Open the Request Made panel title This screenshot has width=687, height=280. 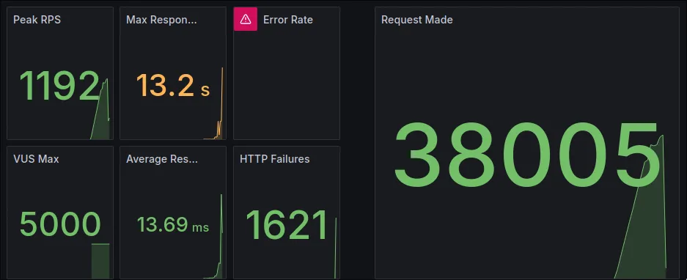[x=416, y=20]
